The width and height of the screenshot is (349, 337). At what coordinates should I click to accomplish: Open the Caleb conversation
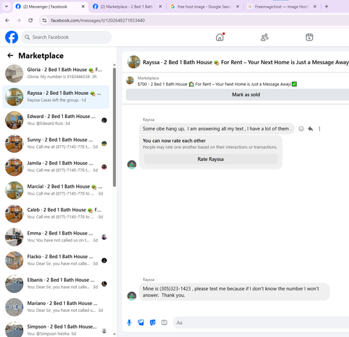point(56,214)
